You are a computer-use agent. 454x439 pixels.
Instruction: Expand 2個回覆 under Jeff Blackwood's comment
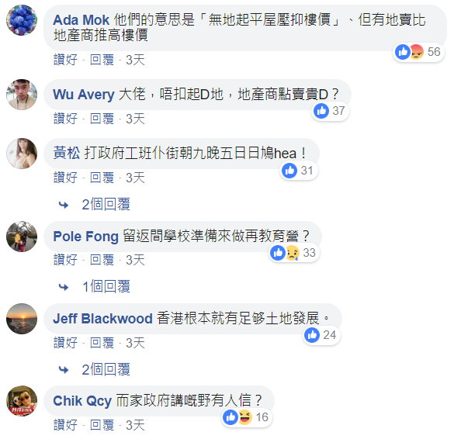pyautogui.click(x=106, y=369)
